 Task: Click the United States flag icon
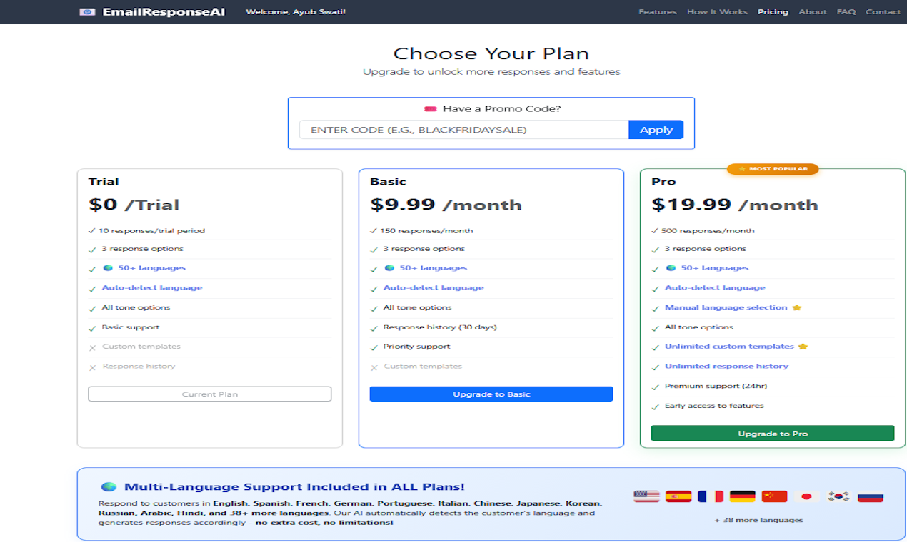pos(647,496)
